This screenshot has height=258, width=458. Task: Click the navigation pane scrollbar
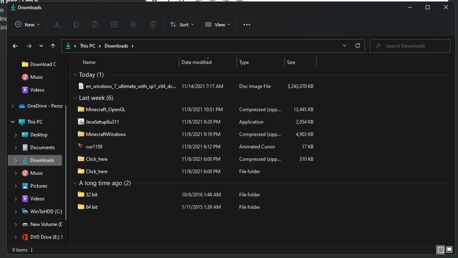pyautogui.click(x=66, y=162)
